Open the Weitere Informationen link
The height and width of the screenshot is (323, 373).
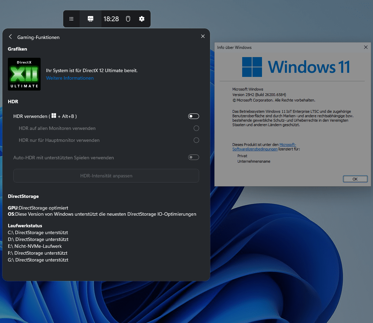point(70,78)
